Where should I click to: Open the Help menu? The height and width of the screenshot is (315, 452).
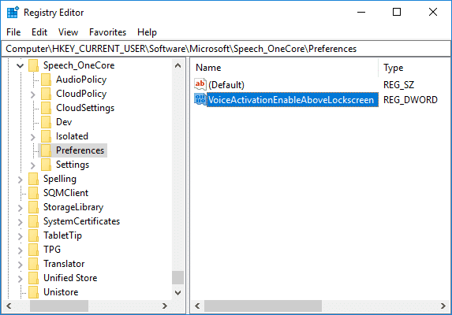pyautogui.click(x=147, y=32)
